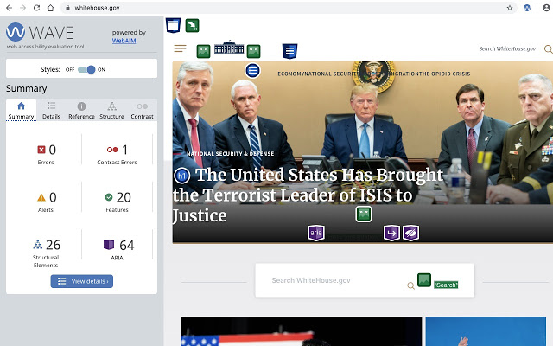Click the purple ARIA badge icon
Screen dimensions: 553x346
pyautogui.click(x=316, y=232)
